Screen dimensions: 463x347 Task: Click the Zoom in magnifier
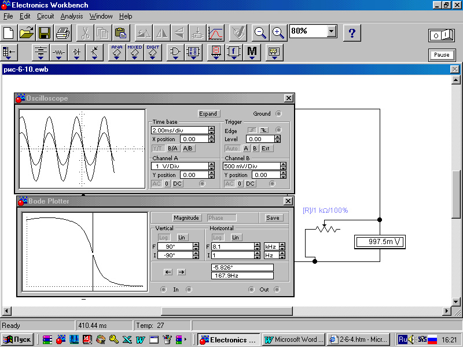278,33
